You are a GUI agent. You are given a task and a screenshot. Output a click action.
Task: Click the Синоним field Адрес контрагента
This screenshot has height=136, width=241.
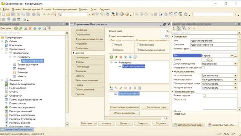214,45
